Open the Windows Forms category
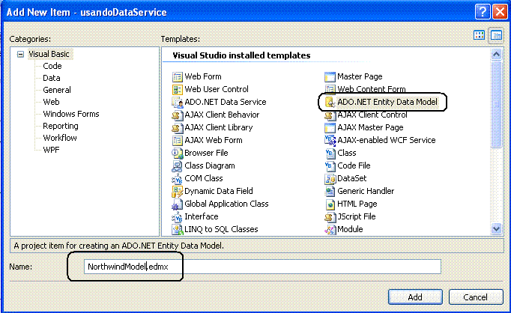Image resolution: width=511 pixels, height=313 pixels. click(x=71, y=114)
